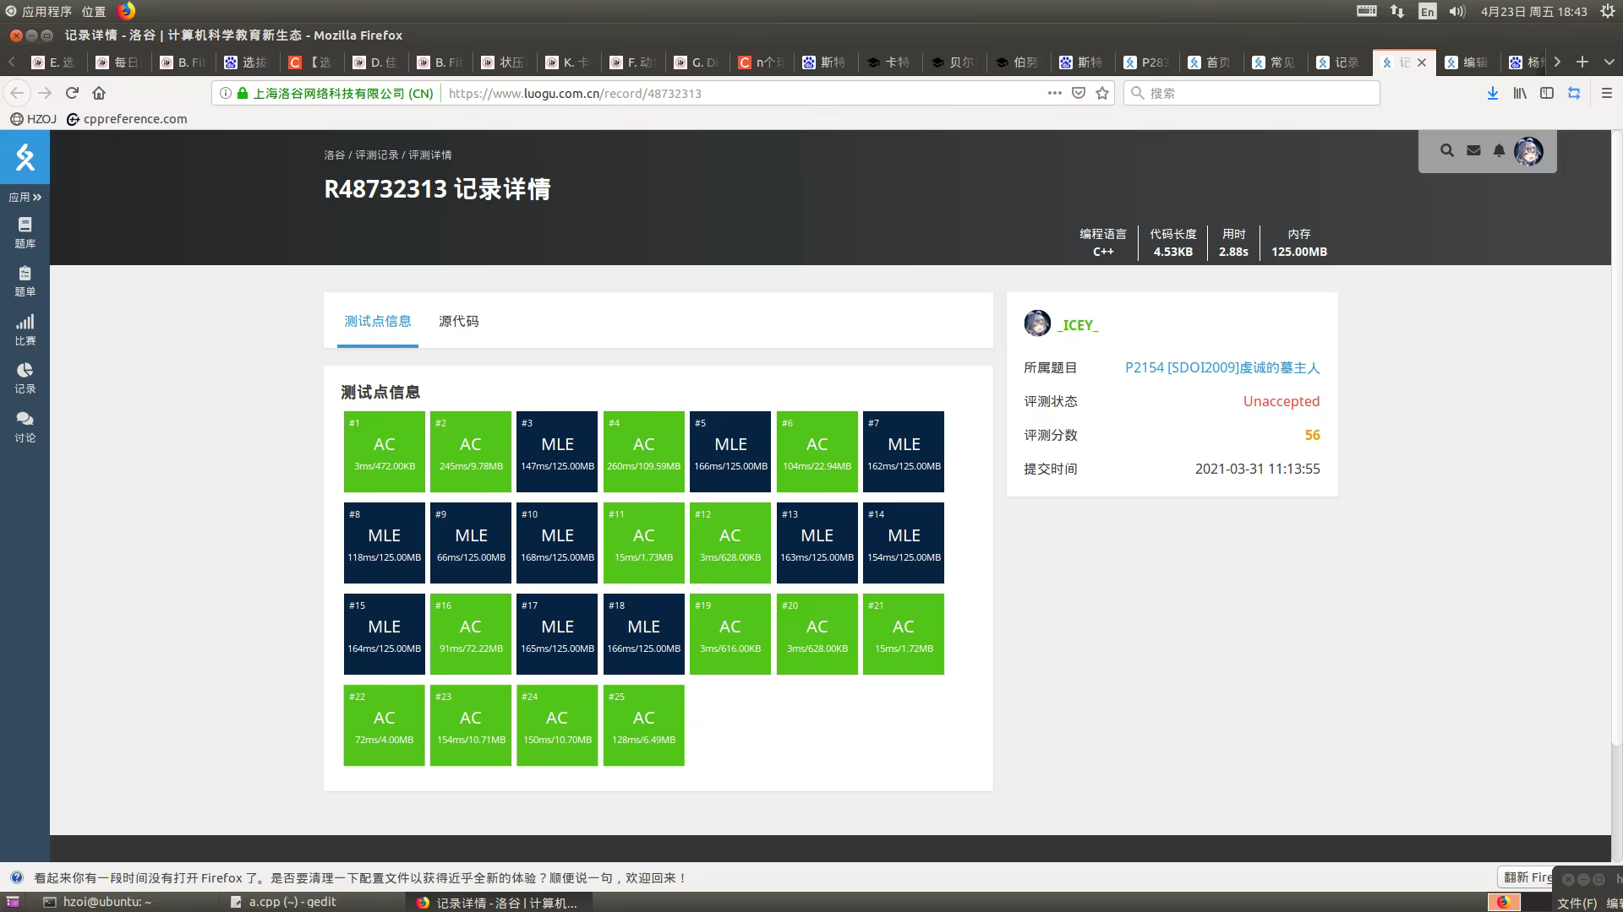Image resolution: width=1623 pixels, height=912 pixels.
Task: Open the 记录 records sidebar icon
Action: 25,378
